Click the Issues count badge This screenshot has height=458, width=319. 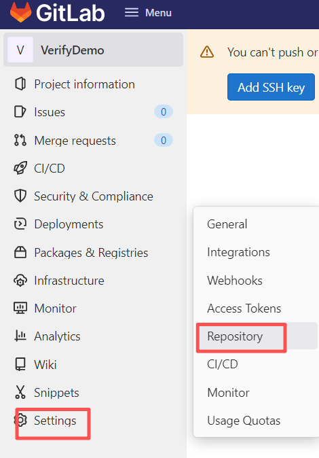pos(164,112)
